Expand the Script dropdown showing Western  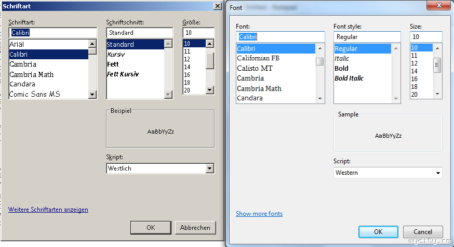pyautogui.click(x=438, y=173)
